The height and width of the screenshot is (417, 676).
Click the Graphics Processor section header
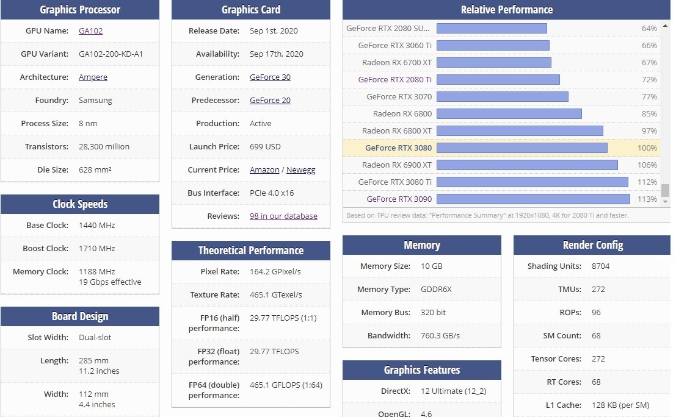[x=80, y=10]
